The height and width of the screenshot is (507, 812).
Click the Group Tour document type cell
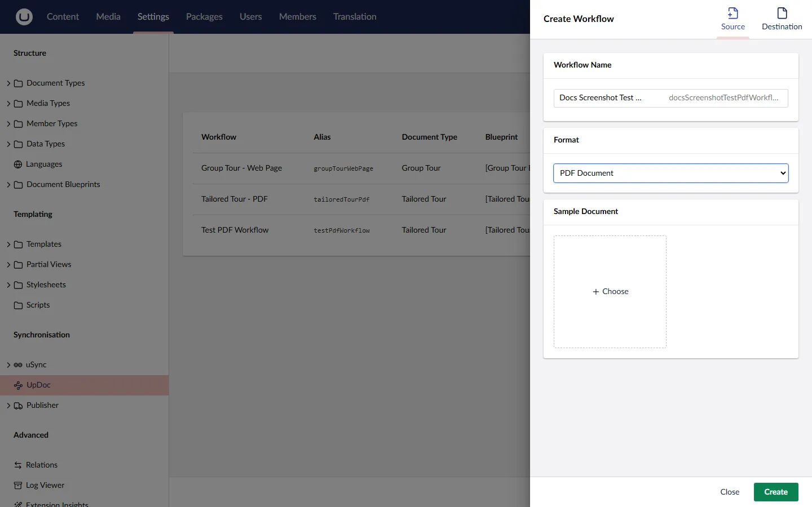(x=421, y=168)
